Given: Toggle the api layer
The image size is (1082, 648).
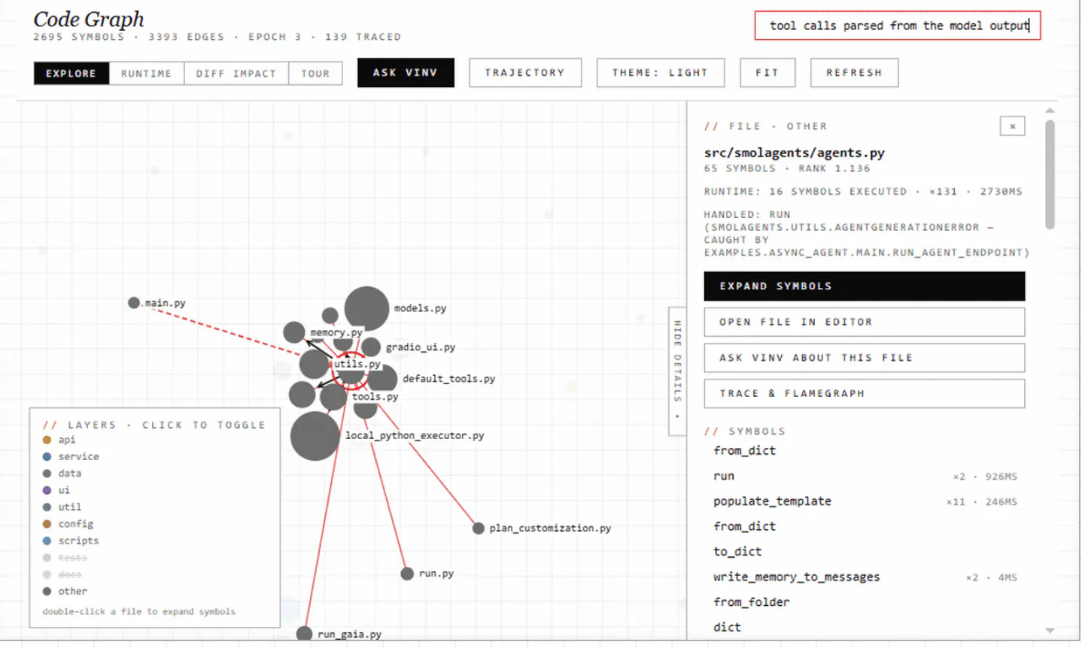Looking at the screenshot, I should [59, 440].
